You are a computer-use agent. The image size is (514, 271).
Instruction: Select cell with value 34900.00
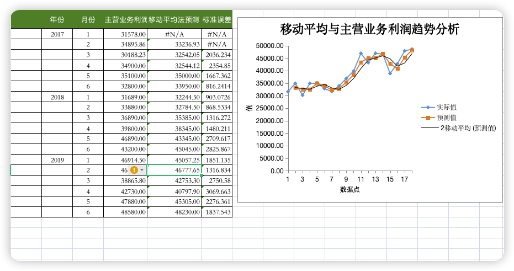coord(125,66)
